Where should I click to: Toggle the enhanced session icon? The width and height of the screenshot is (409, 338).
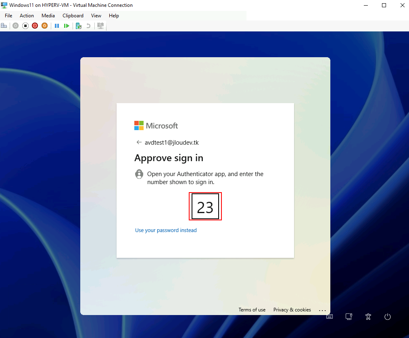coord(100,25)
